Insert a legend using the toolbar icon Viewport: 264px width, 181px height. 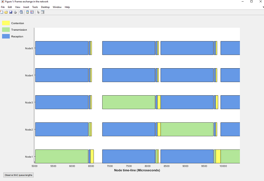[x=32, y=12]
